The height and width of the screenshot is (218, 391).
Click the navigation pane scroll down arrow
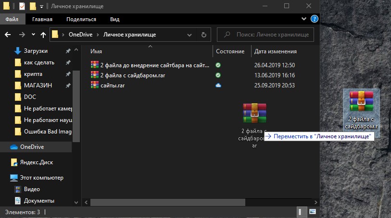pos(76,203)
